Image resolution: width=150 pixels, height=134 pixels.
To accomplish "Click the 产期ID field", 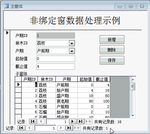I will (x=56, y=36).
